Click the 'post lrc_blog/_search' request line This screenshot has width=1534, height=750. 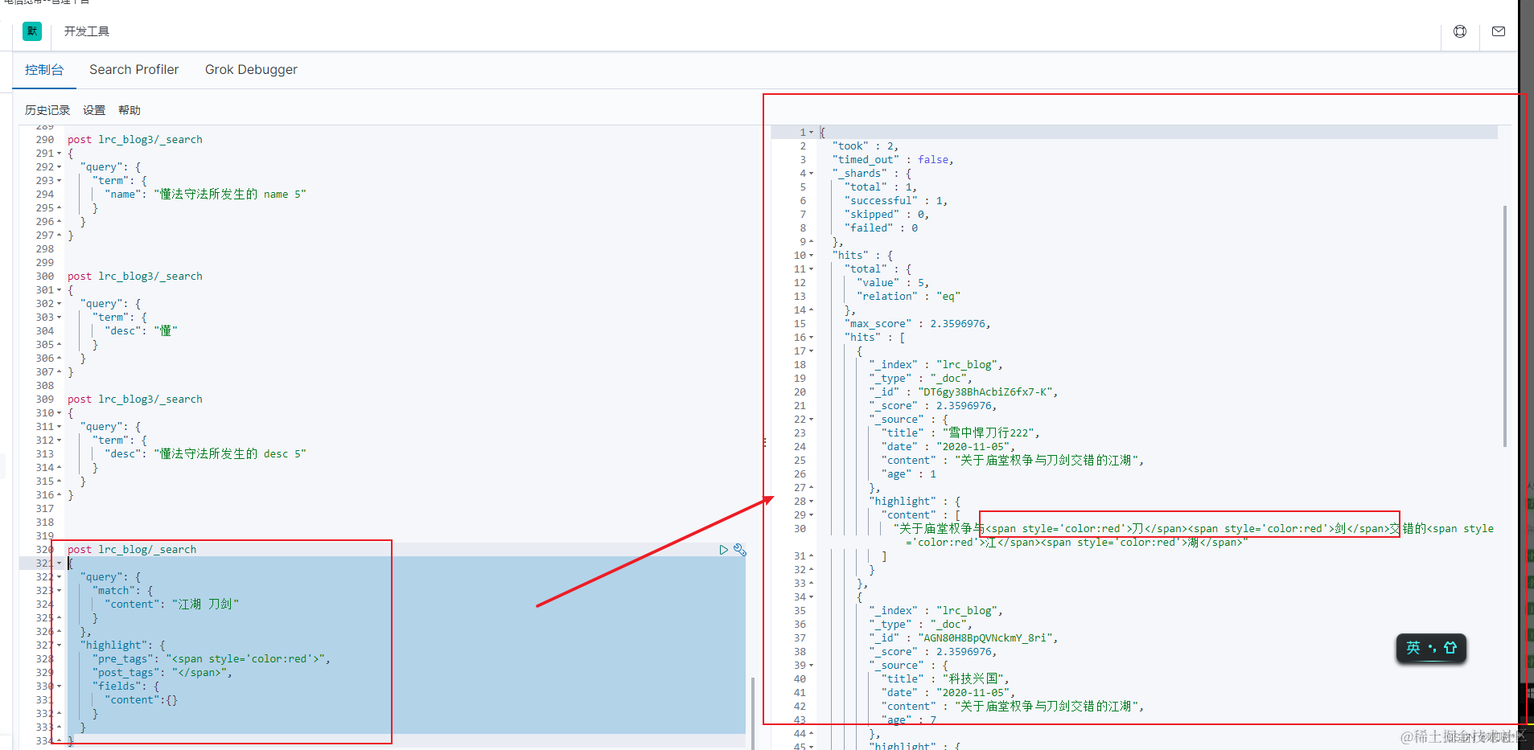click(132, 550)
